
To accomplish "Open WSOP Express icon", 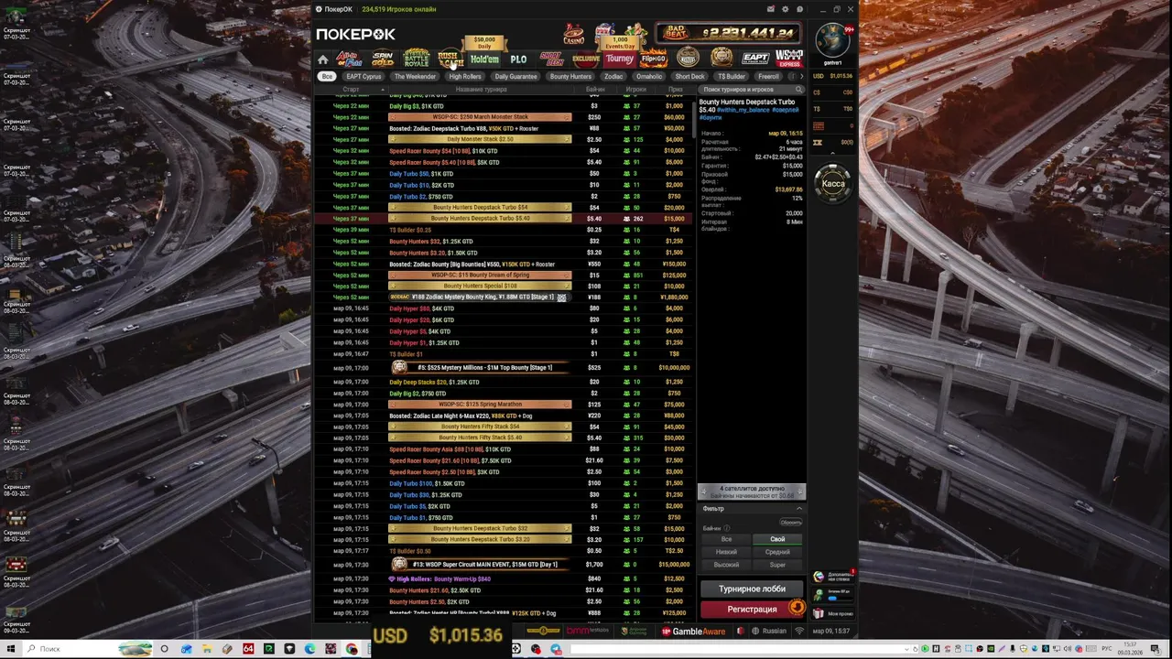I will 788,59.
